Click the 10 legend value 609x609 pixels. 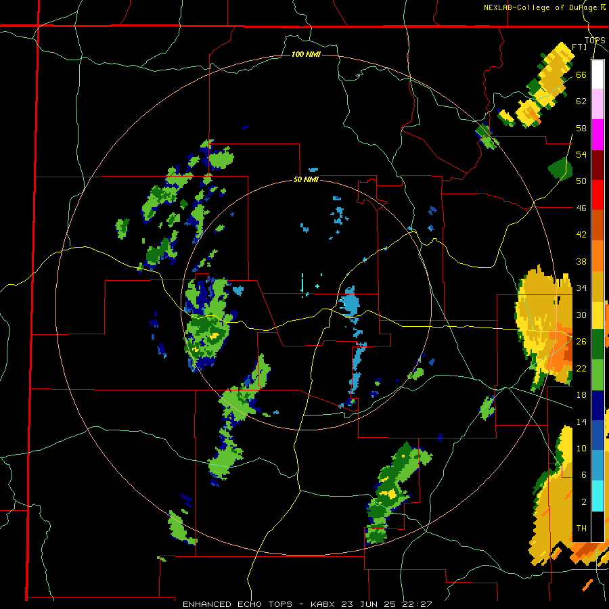click(x=581, y=448)
